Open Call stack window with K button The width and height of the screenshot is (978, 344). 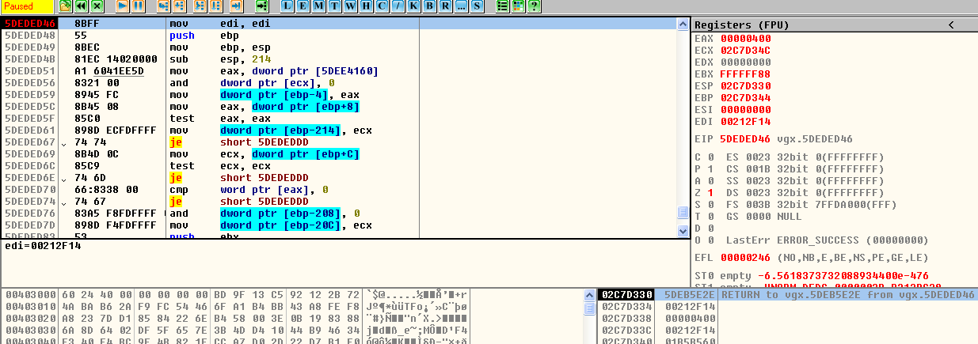click(x=413, y=6)
